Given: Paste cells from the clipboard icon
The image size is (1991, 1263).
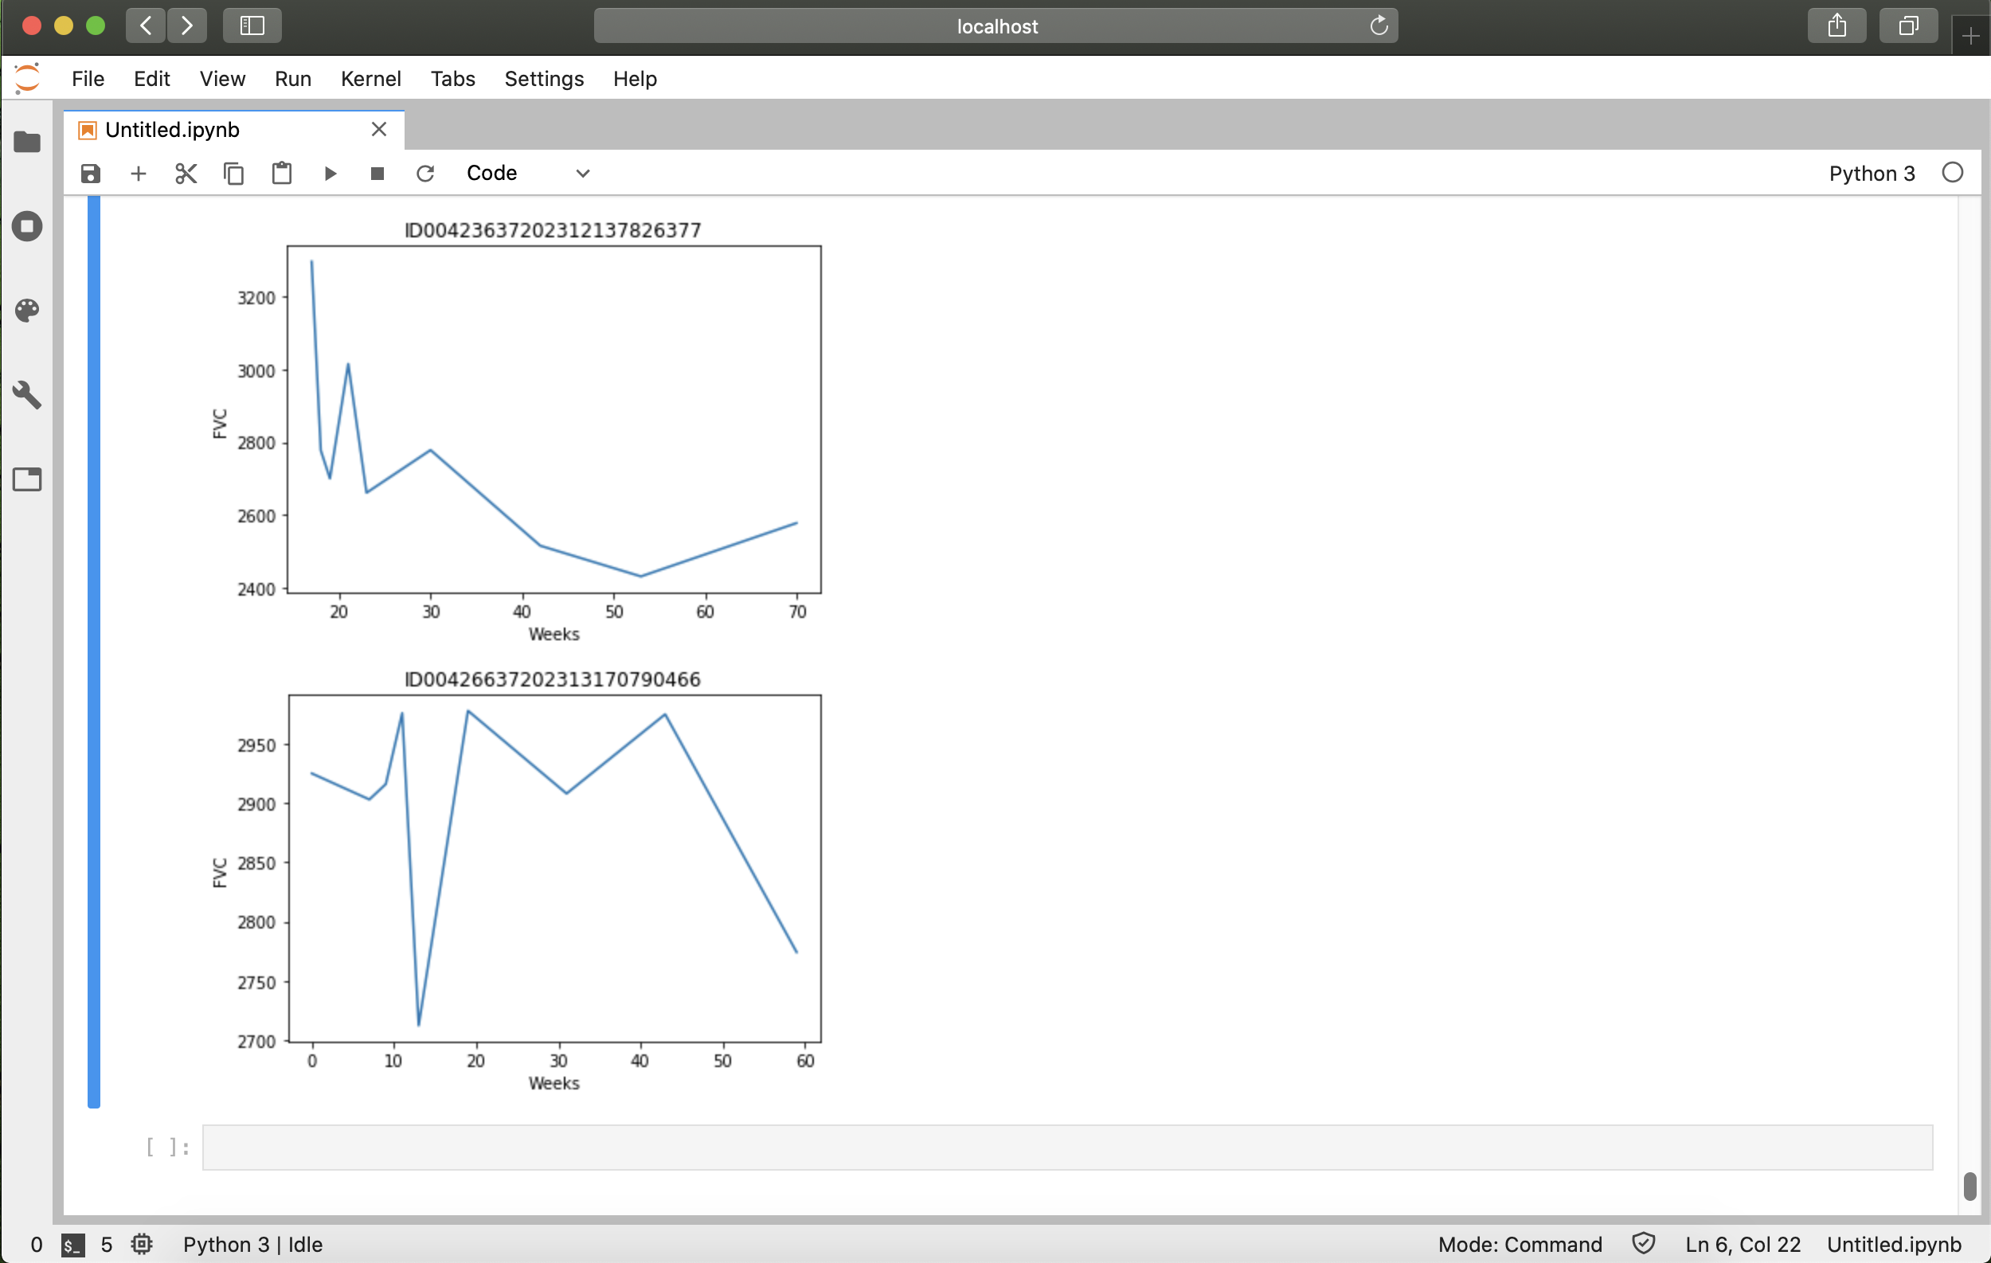Looking at the screenshot, I should pos(282,174).
